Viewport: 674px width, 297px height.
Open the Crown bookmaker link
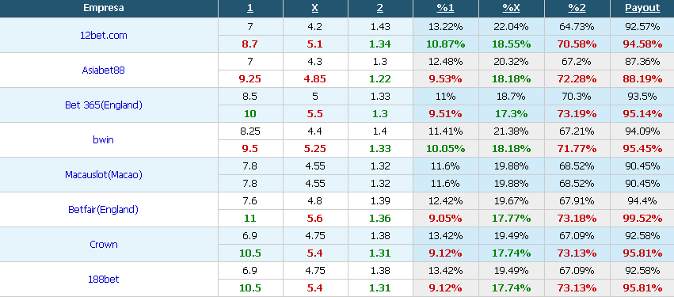[x=104, y=244]
